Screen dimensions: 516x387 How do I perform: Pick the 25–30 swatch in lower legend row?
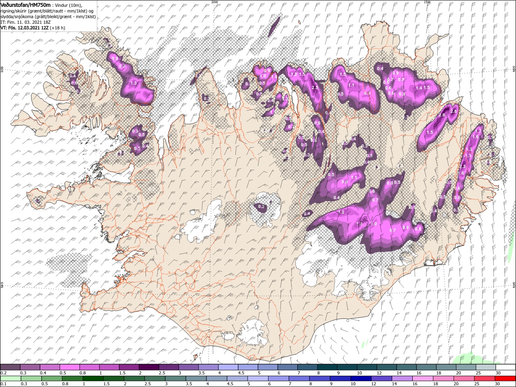pos(485,379)
